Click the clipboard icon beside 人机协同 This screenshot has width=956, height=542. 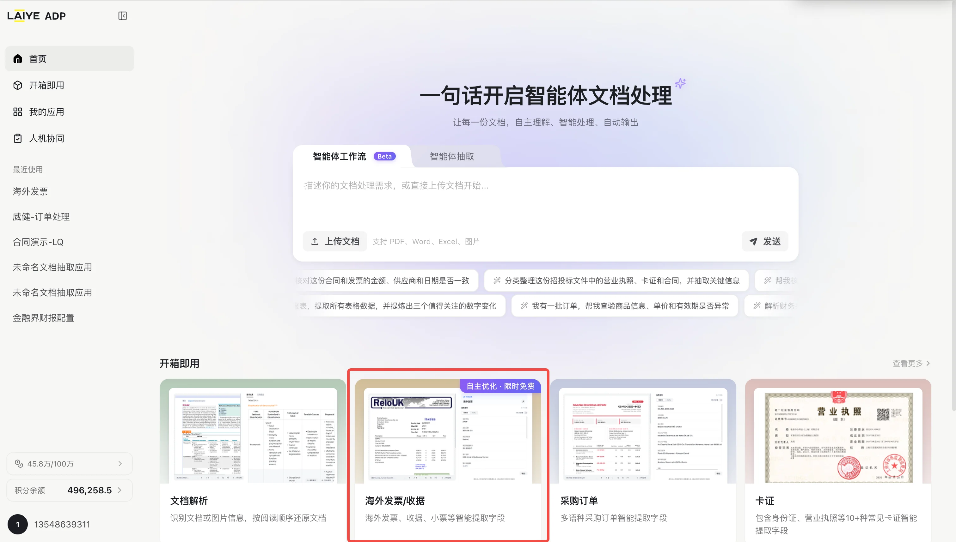[17, 138]
